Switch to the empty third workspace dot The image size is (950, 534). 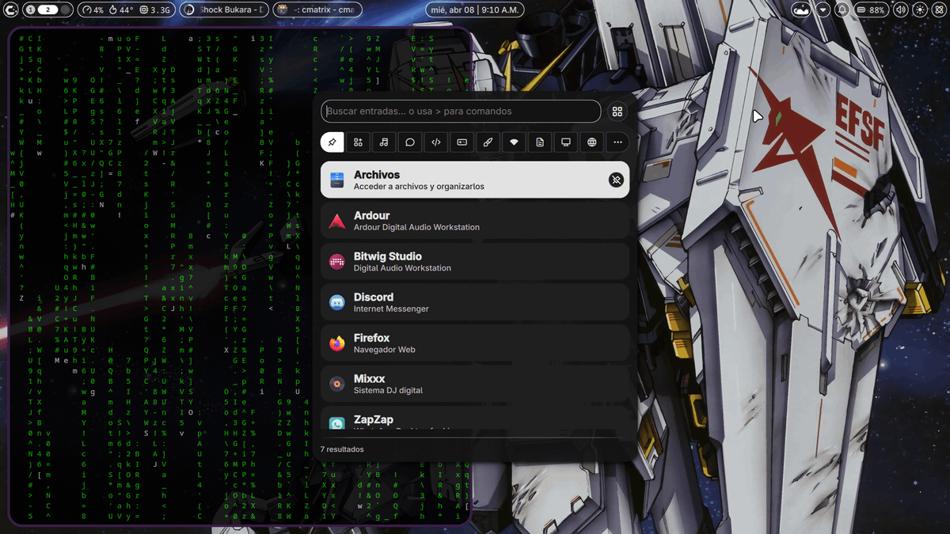(x=65, y=10)
